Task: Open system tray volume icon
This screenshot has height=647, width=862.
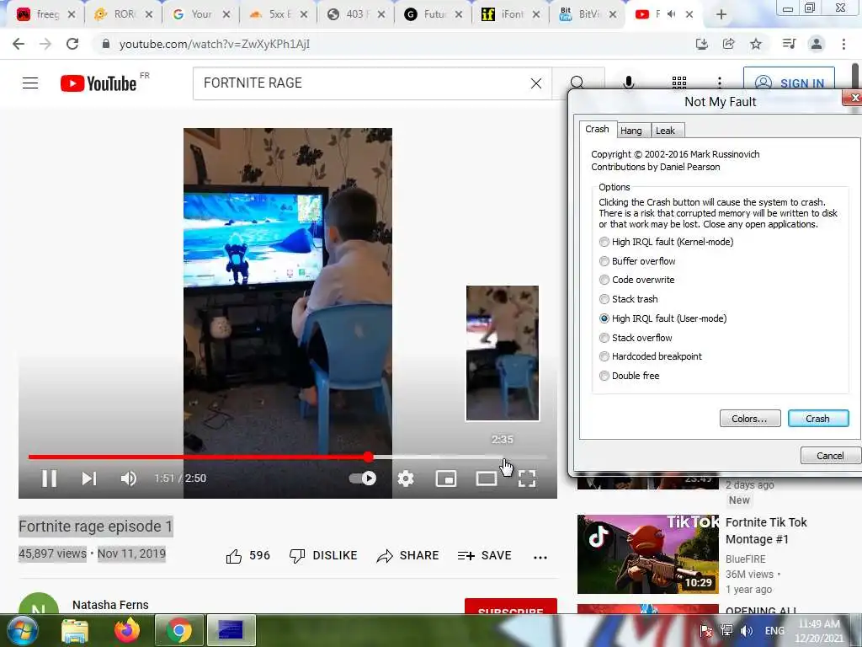Action: (x=746, y=631)
